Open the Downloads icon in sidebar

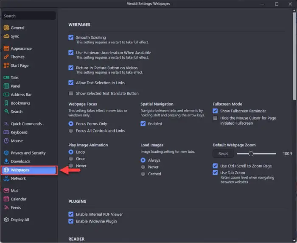[6, 161]
